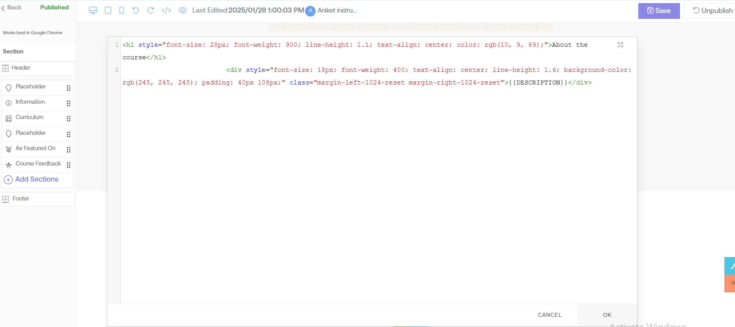Screen dimensions: 735x327
Task: Click the undo arrow icon
Action: click(136, 11)
